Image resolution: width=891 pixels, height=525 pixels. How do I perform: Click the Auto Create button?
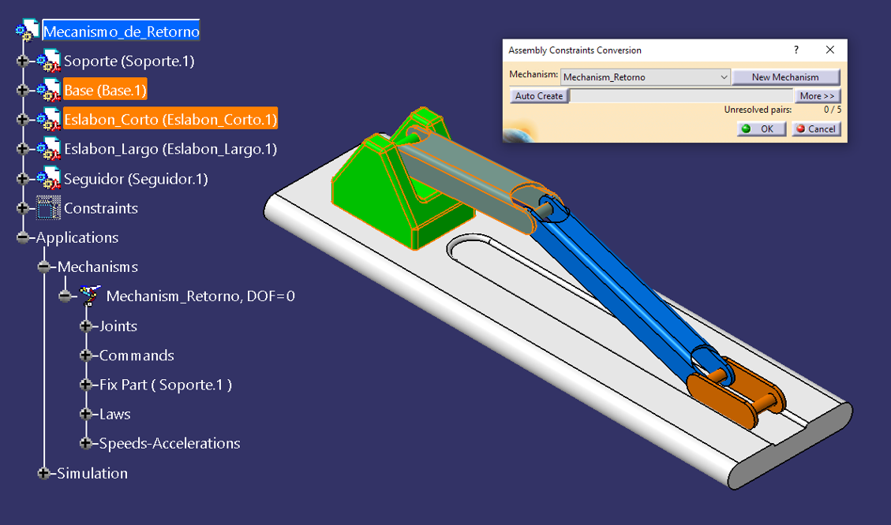(539, 96)
